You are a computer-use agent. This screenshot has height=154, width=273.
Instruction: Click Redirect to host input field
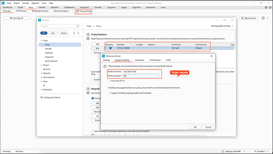pos(141,71)
